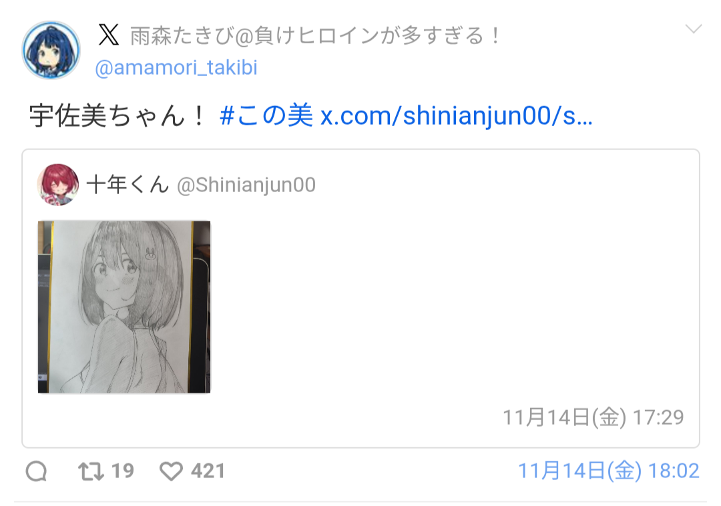Viewport: 721px width, 506px height.
Task: Open 十年くん's red-haired avatar
Action: point(57,185)
